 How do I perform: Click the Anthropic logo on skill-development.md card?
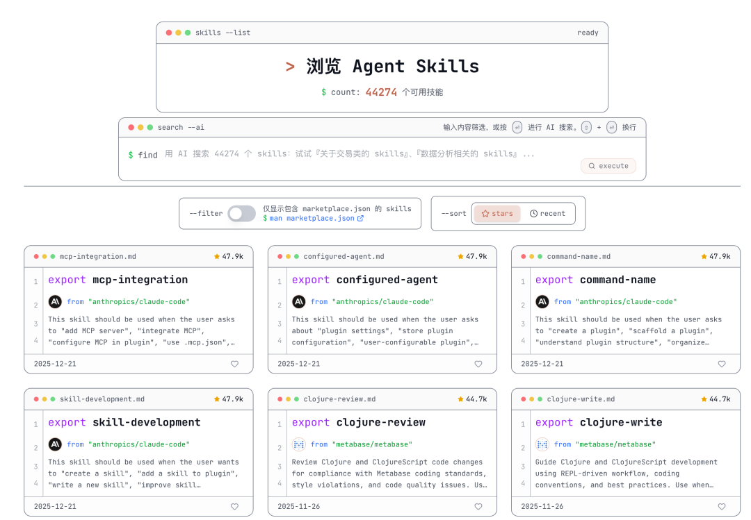click(55, 444)
